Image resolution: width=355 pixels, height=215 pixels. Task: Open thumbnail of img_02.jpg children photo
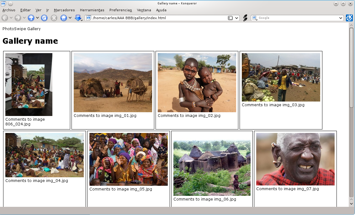pyautogui.click(x=197, y=83)
